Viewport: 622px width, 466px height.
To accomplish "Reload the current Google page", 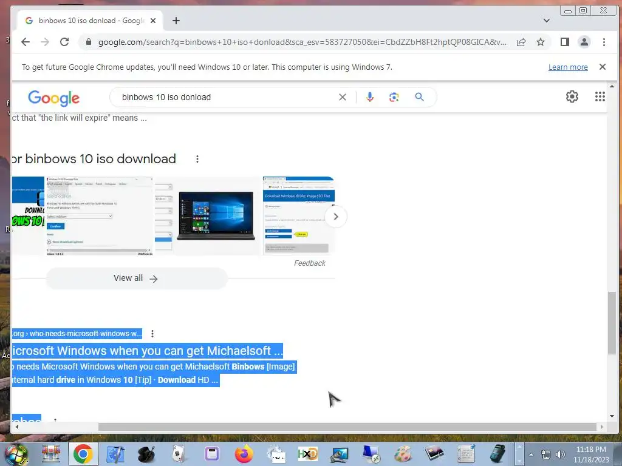I will click(64, 42).
